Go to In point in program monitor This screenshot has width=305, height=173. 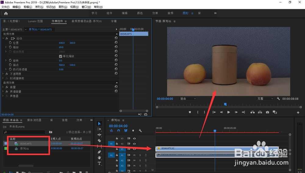click(214, 112)
